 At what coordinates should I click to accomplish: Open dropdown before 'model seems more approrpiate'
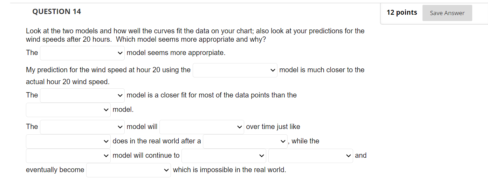tap(82, 53)
